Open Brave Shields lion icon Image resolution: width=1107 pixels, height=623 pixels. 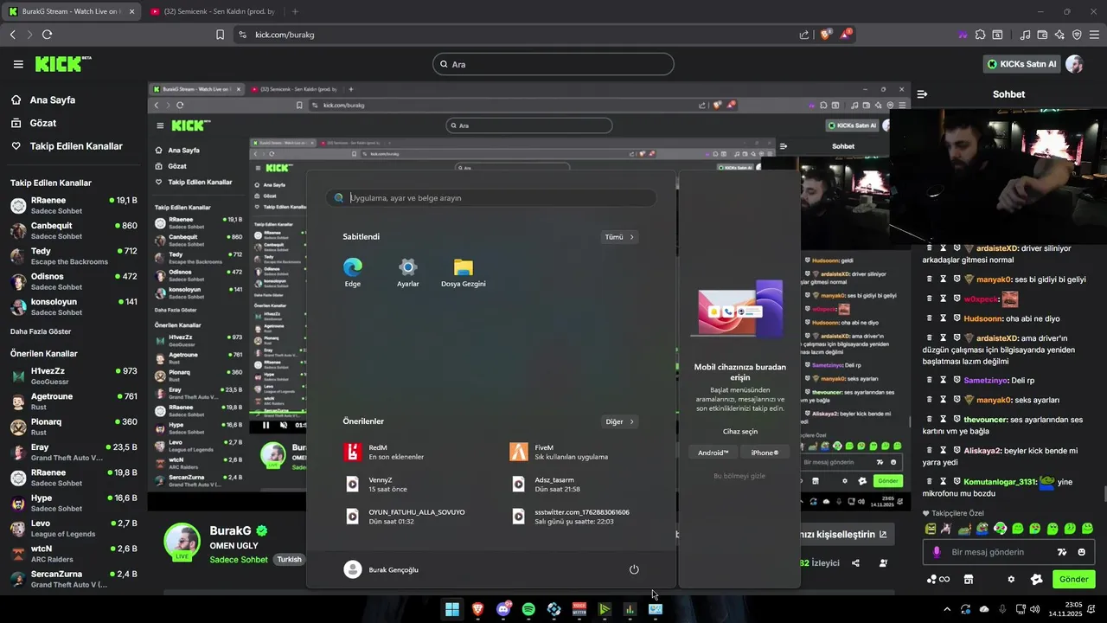tap(826, 35)
